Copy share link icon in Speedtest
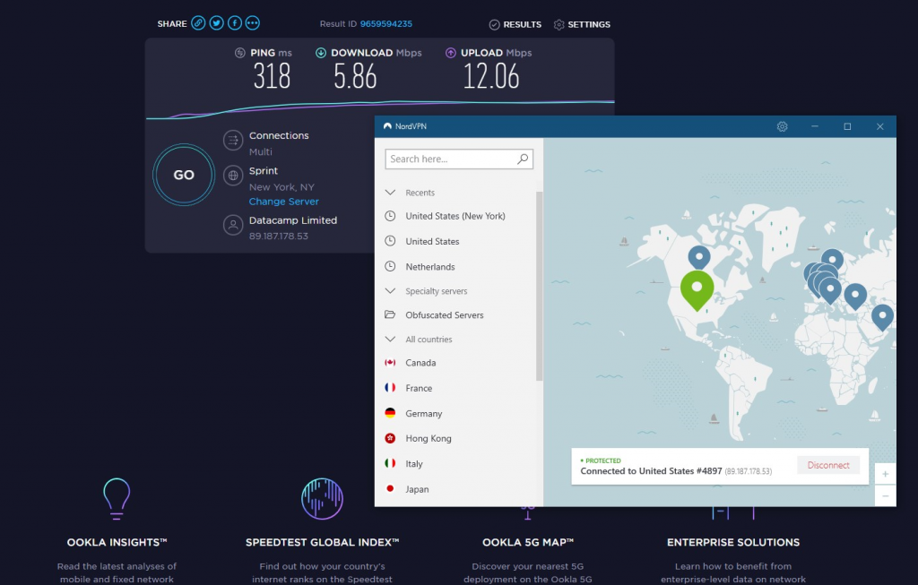 pyautogui.click(x=198, y=23)
